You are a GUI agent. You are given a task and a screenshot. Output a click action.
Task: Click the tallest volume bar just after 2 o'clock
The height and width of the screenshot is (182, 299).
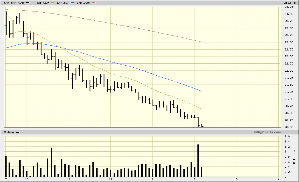(198, 161)
